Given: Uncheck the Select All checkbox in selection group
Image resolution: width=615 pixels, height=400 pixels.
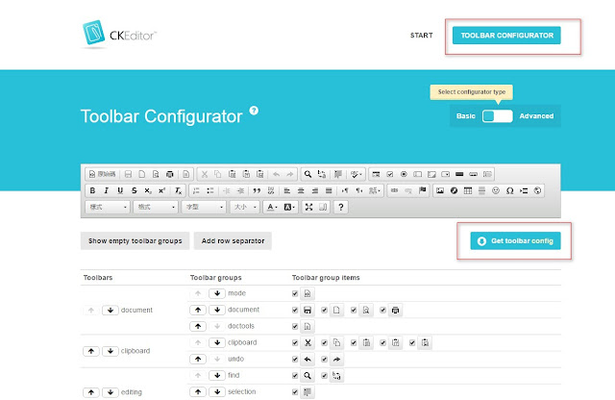Looking at the screenshot, I should click(295, 391).
